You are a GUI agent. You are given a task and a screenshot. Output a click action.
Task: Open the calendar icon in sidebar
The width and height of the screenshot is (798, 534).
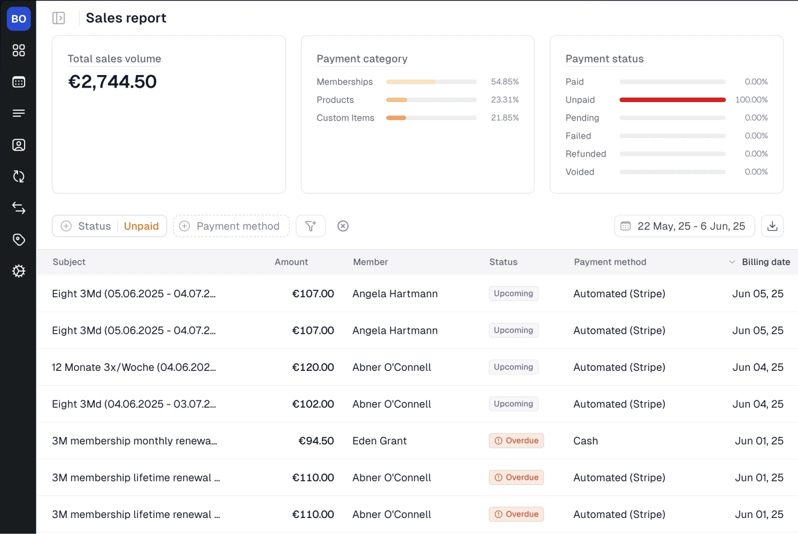pyautogui.click(x=19, y=82)
